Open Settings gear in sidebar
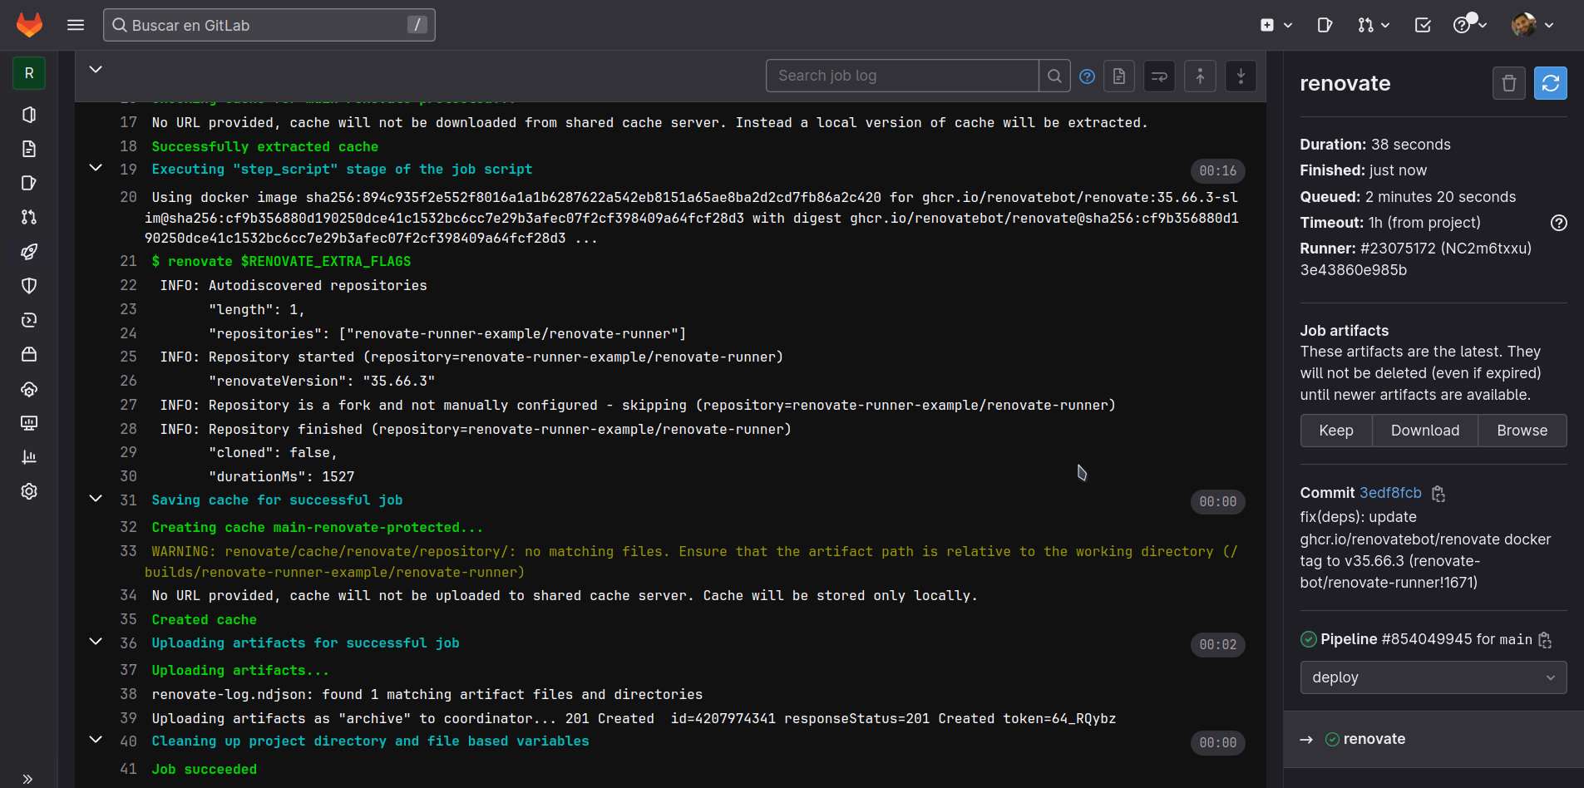The width and height of the screenshot is (1584, 788). 29,491
